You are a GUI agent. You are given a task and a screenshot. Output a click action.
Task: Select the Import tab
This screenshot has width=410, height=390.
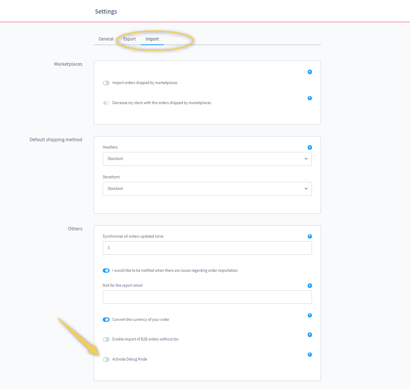(152, 39)
